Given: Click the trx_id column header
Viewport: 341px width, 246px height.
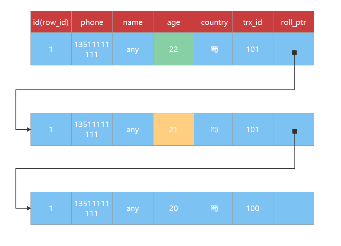Looking at the screenshot, I should tap(253, 22).
